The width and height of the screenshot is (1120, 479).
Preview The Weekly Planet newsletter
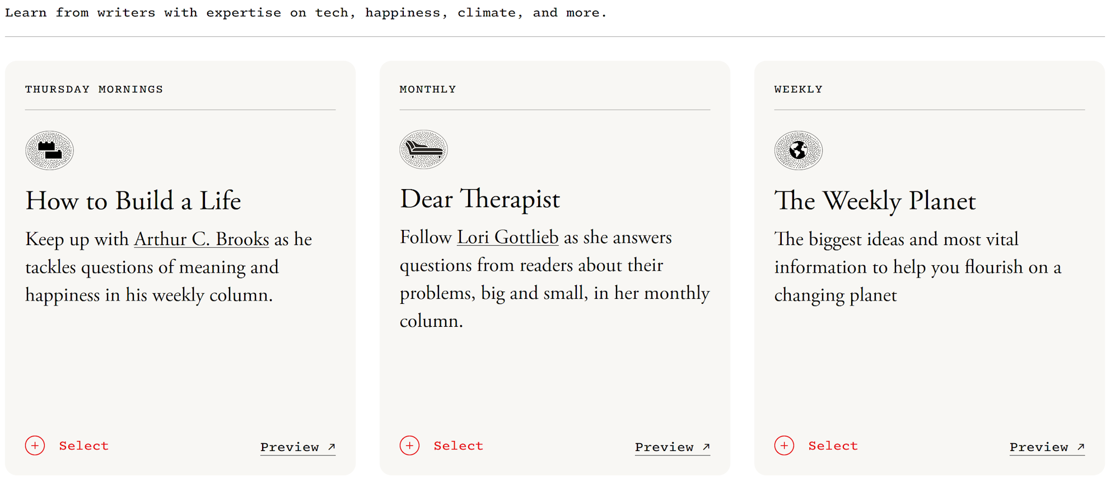[1047, 447]
